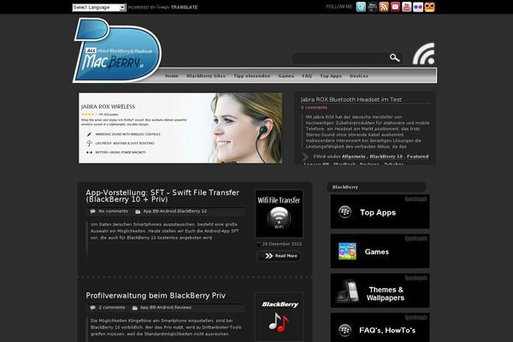Screen dimensions: 513x342
Task: Click the 0 comments link under Jabra headline
Action: [314, 108]
